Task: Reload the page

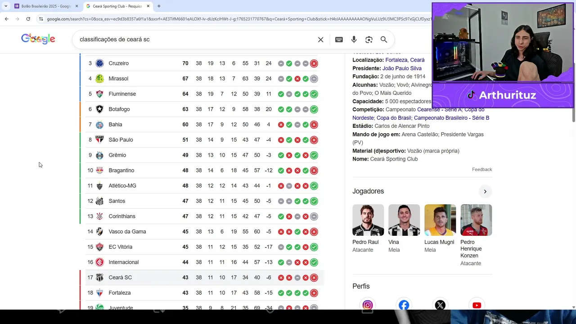Action: coord(28,19)
